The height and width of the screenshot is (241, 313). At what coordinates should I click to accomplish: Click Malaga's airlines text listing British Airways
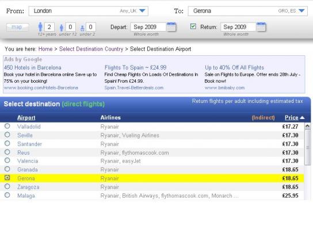170,196
